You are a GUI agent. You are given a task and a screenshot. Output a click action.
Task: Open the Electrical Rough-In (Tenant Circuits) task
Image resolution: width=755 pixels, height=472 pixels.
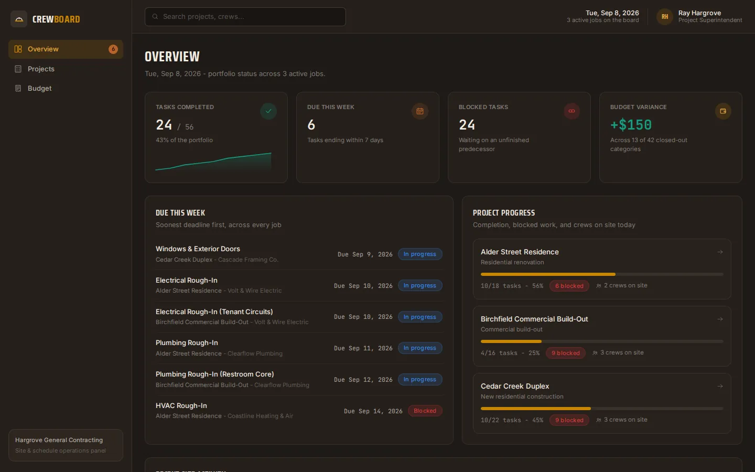click(x=299, y=317)
